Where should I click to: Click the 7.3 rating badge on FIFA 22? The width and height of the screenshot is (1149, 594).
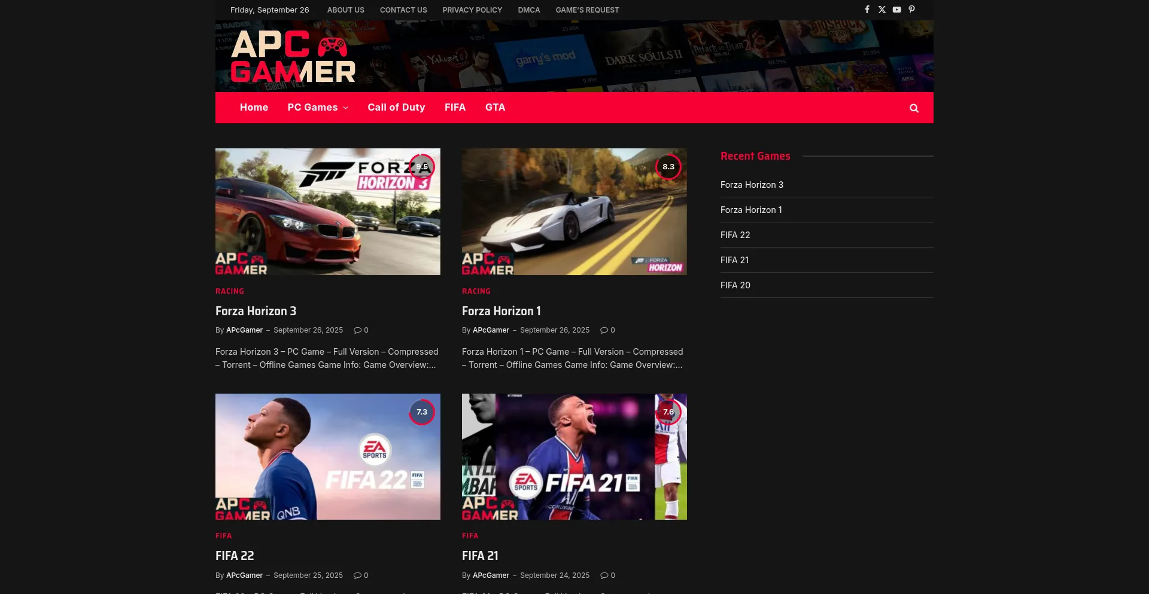point(422,412)
